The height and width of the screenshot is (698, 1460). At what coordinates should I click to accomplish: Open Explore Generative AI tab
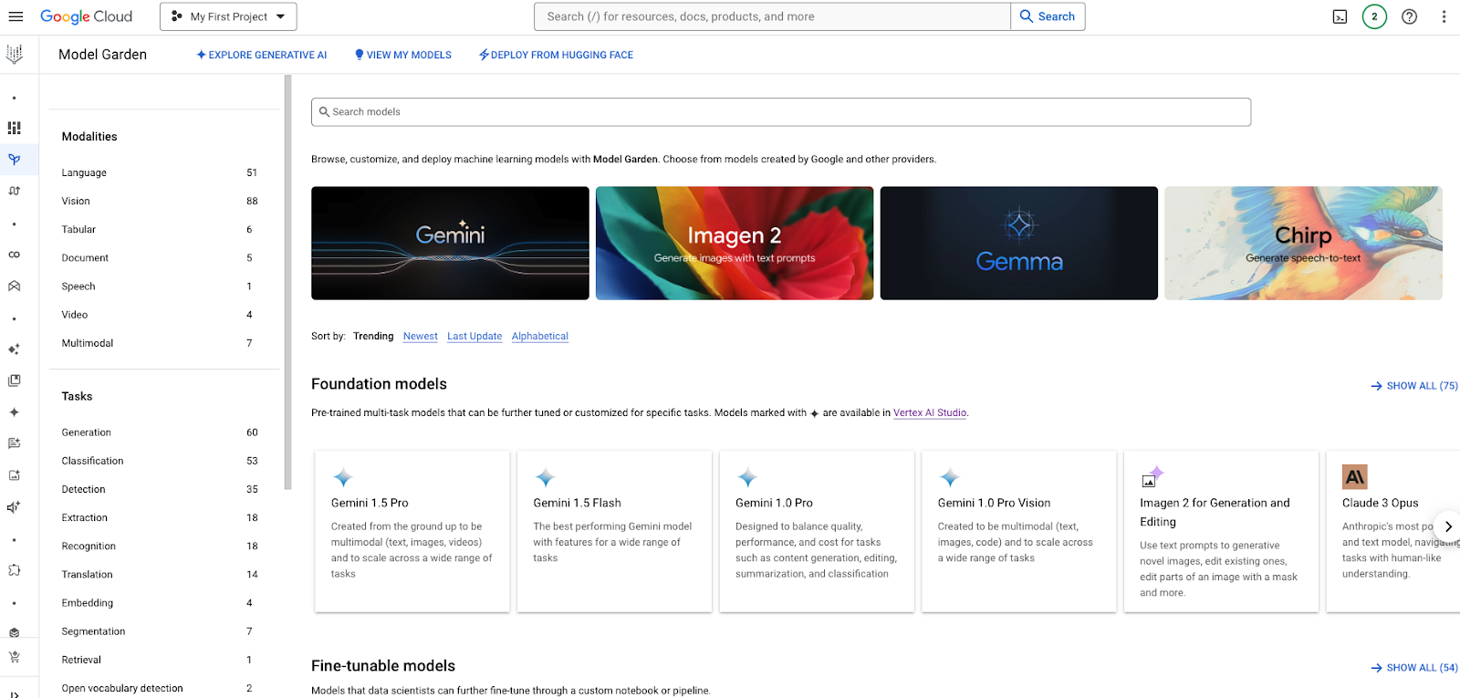(262, 55)
